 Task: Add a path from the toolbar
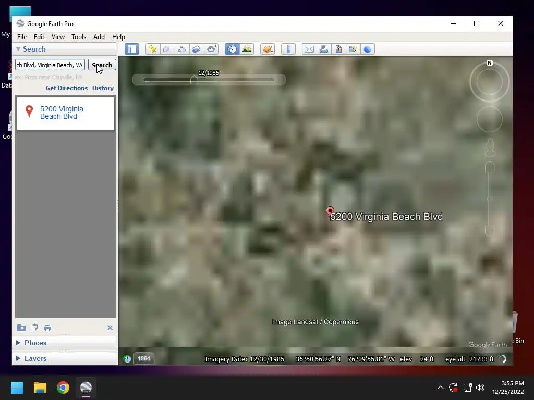pos(182,49)
